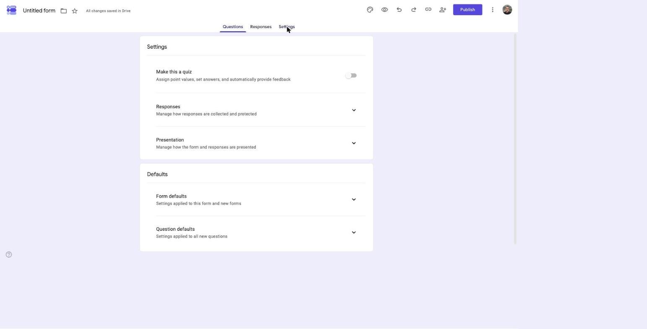The image size is (647, 329).
Task: Toggle Make this a quiz switch
Action: 351,76
